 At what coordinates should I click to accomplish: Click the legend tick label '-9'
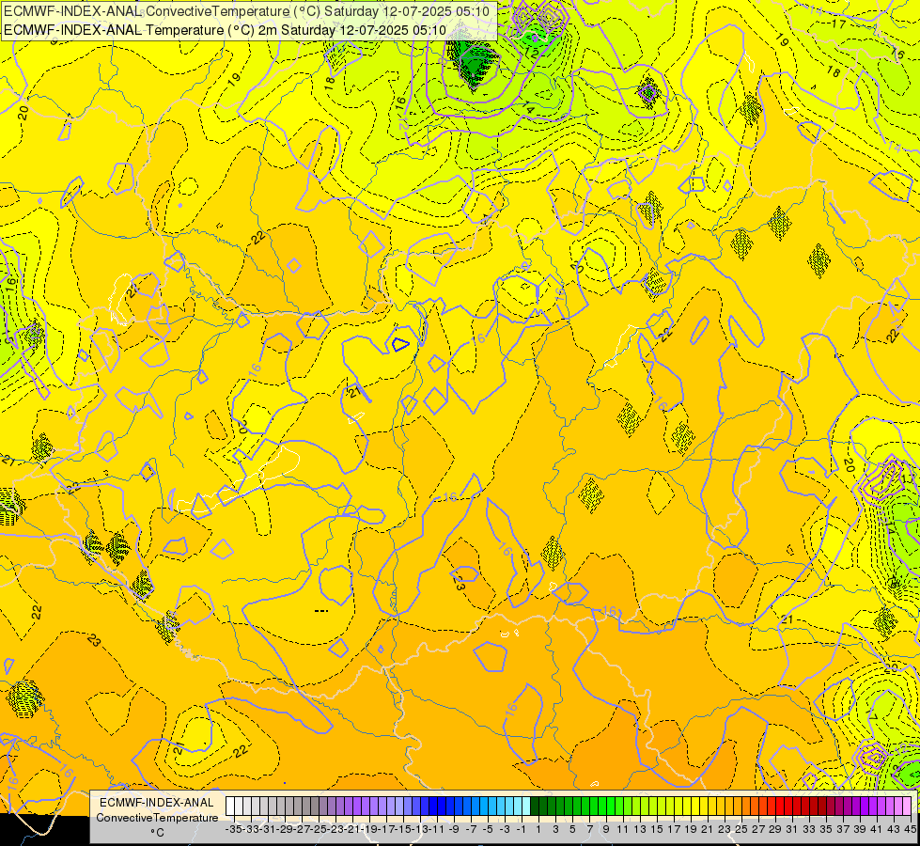454,829
